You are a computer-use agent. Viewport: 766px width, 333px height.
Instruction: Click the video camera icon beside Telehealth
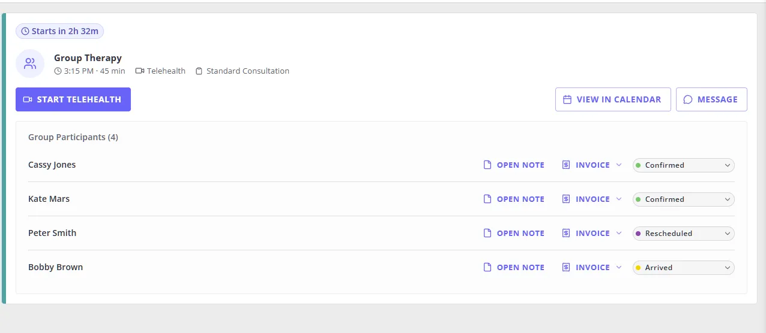coord(140,71)
